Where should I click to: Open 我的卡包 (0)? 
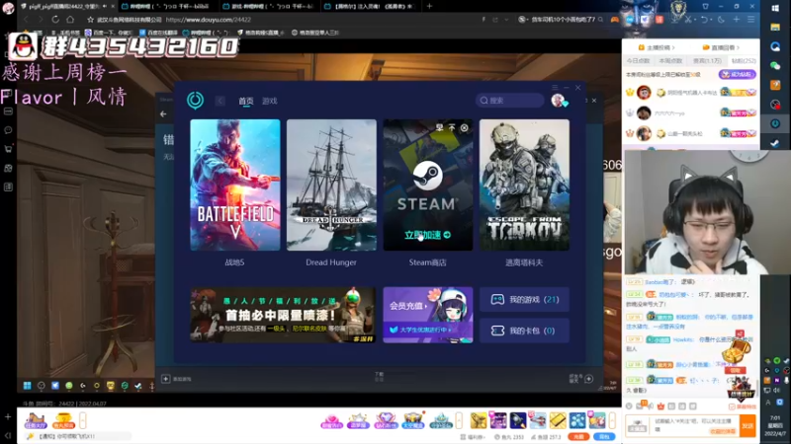[524, 331]
